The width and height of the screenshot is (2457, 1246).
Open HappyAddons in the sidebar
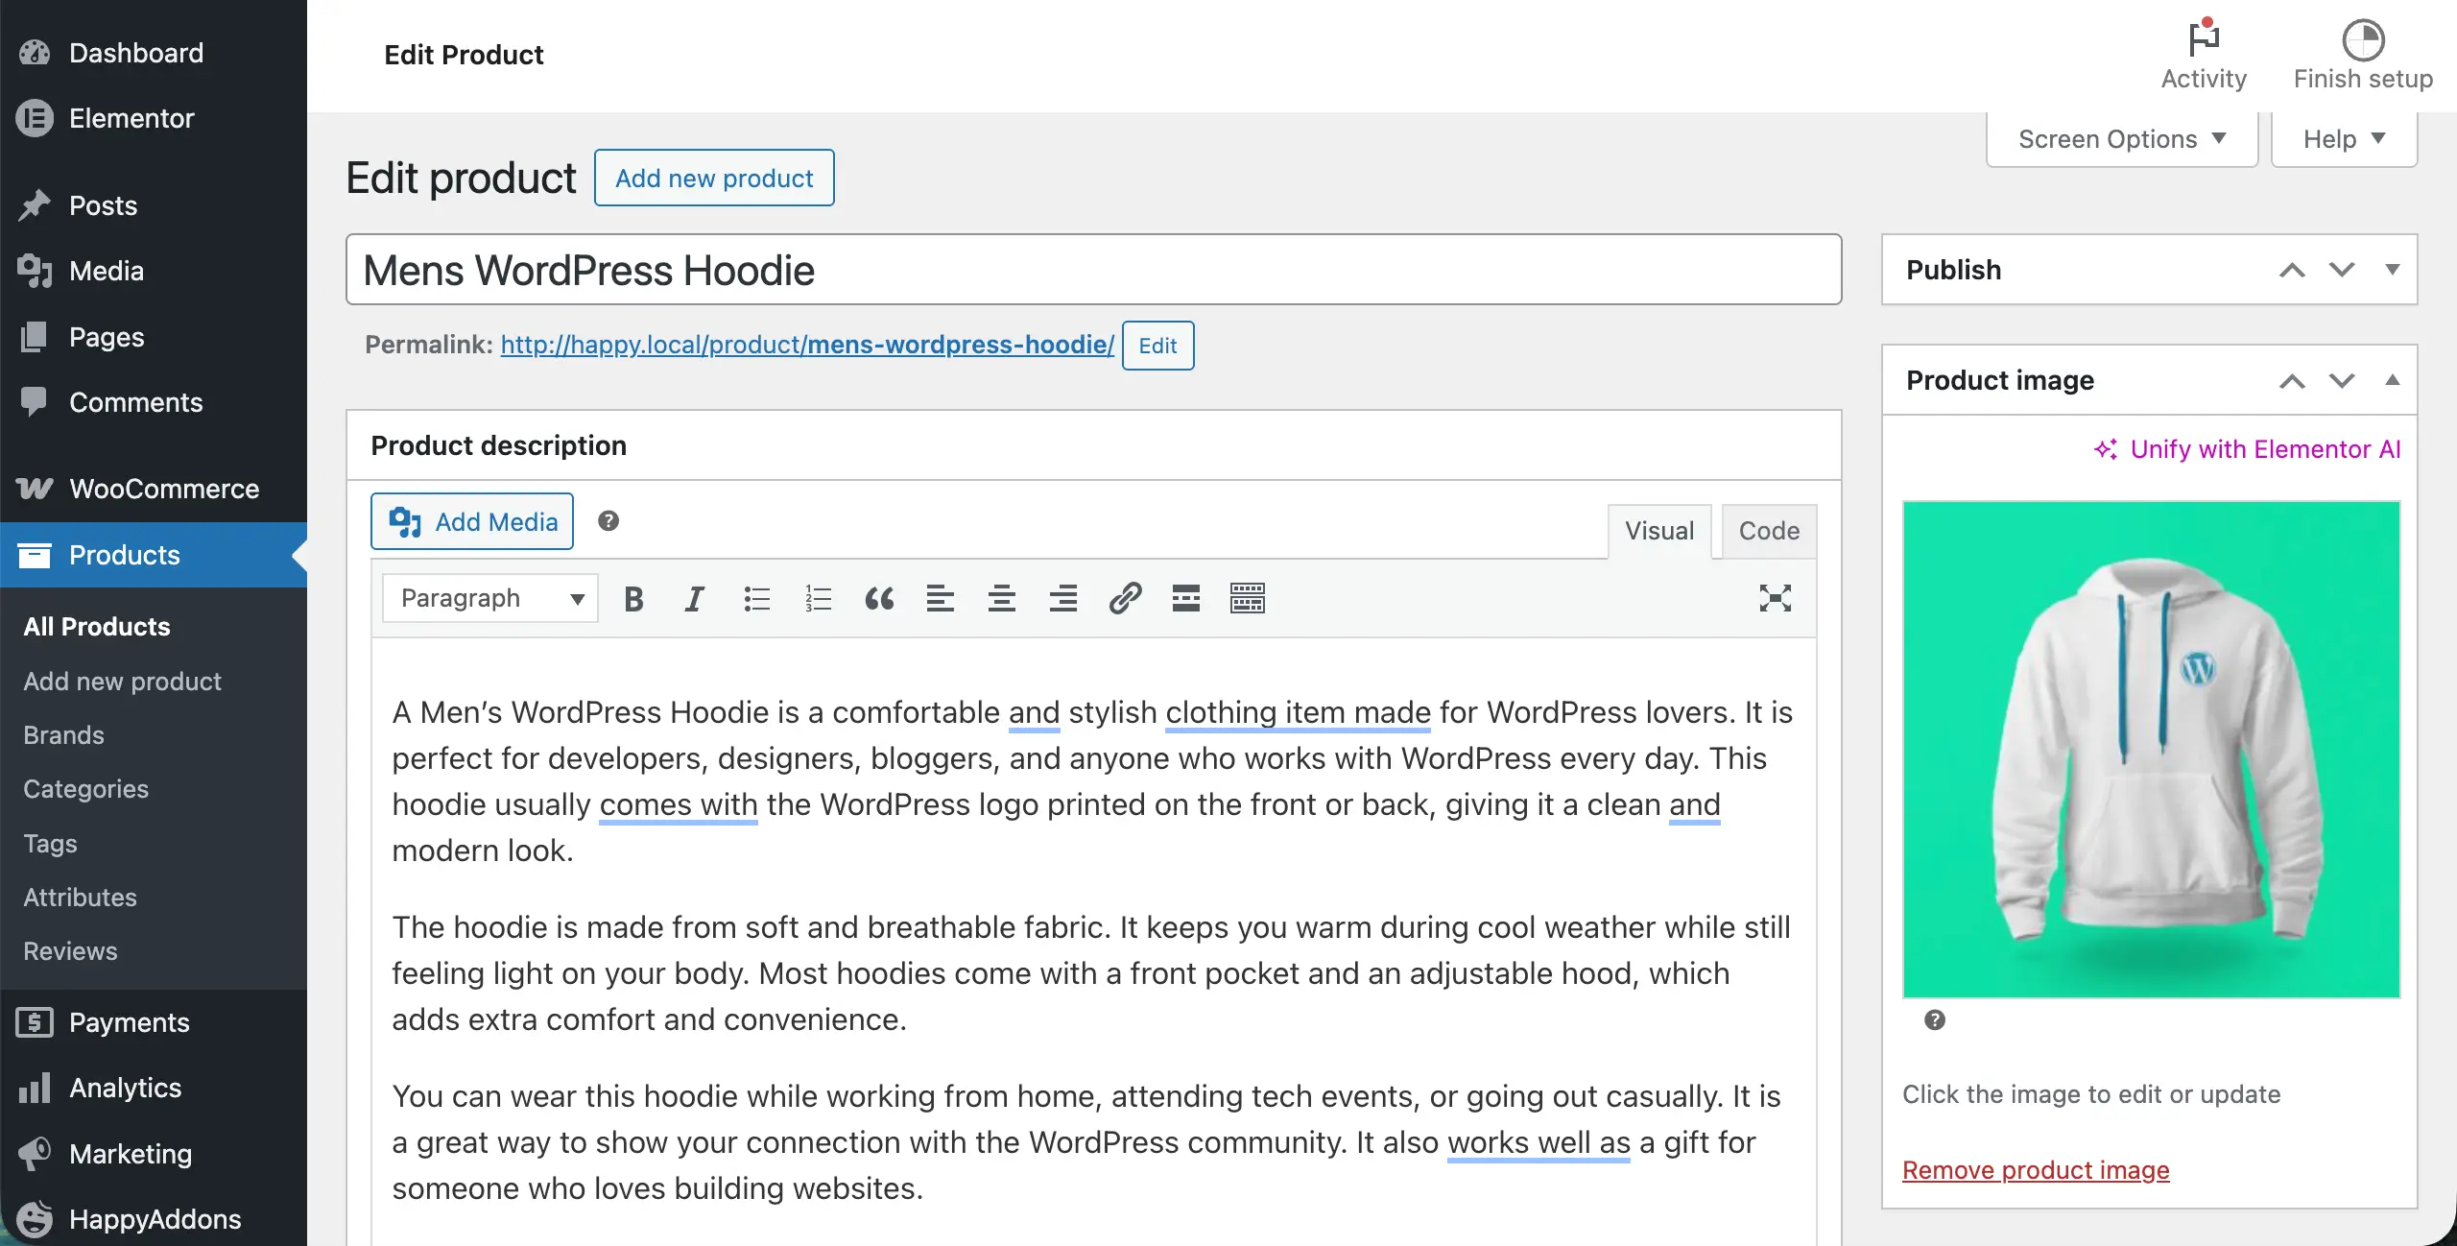[x=154, y=1219]
